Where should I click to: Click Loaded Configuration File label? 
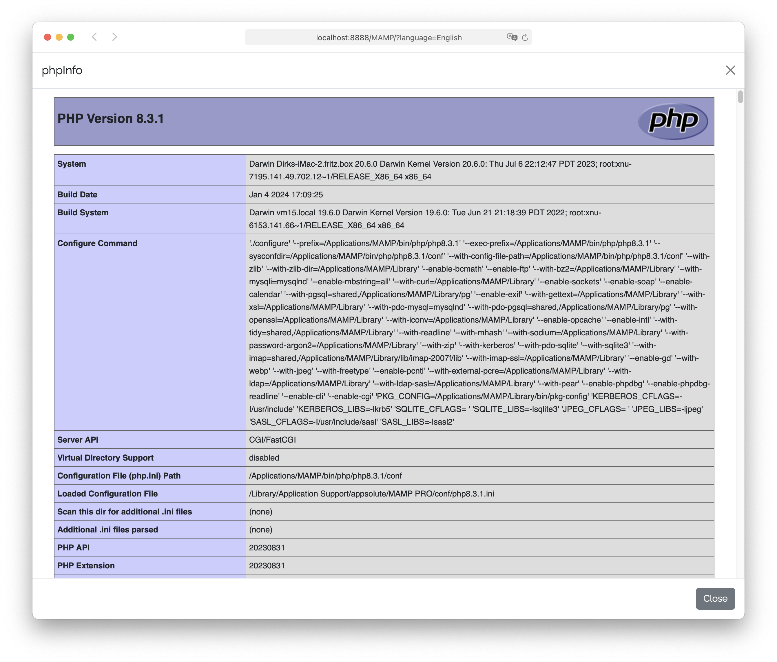pos(107,494)
